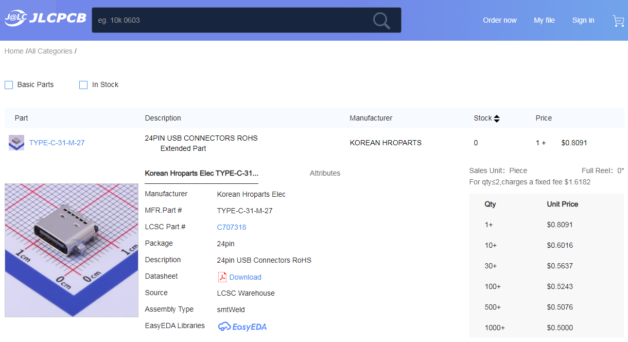Open the shopping cart icon
The width and height of the screenshot is (628, 342).
click(x=618, y=21)
